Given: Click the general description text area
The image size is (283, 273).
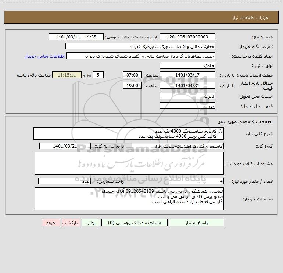Looking at the screenshot, I should [x=129, y=133].
